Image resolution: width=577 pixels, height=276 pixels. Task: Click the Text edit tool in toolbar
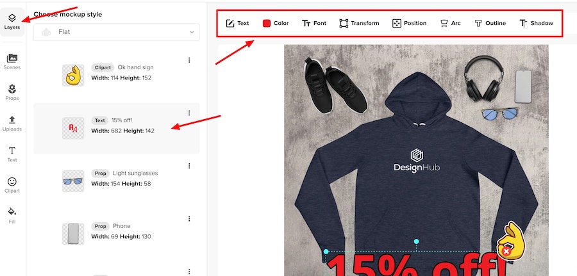pyautogui.click(x=237, y=23)
